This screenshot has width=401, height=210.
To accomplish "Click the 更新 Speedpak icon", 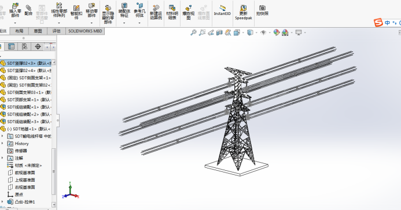I will 243,8.
